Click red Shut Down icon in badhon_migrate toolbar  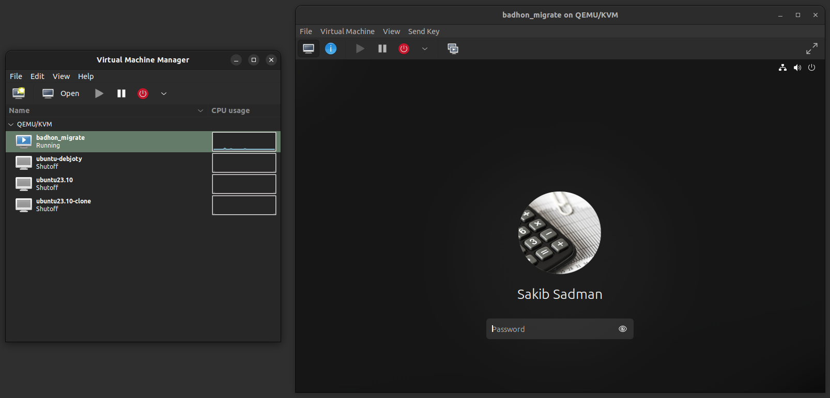coord(404,49)
